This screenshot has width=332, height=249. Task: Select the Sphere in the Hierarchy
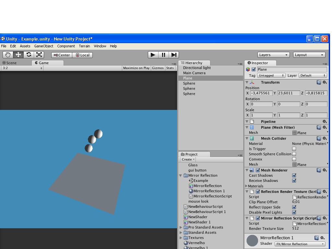[x=189, y=83]
